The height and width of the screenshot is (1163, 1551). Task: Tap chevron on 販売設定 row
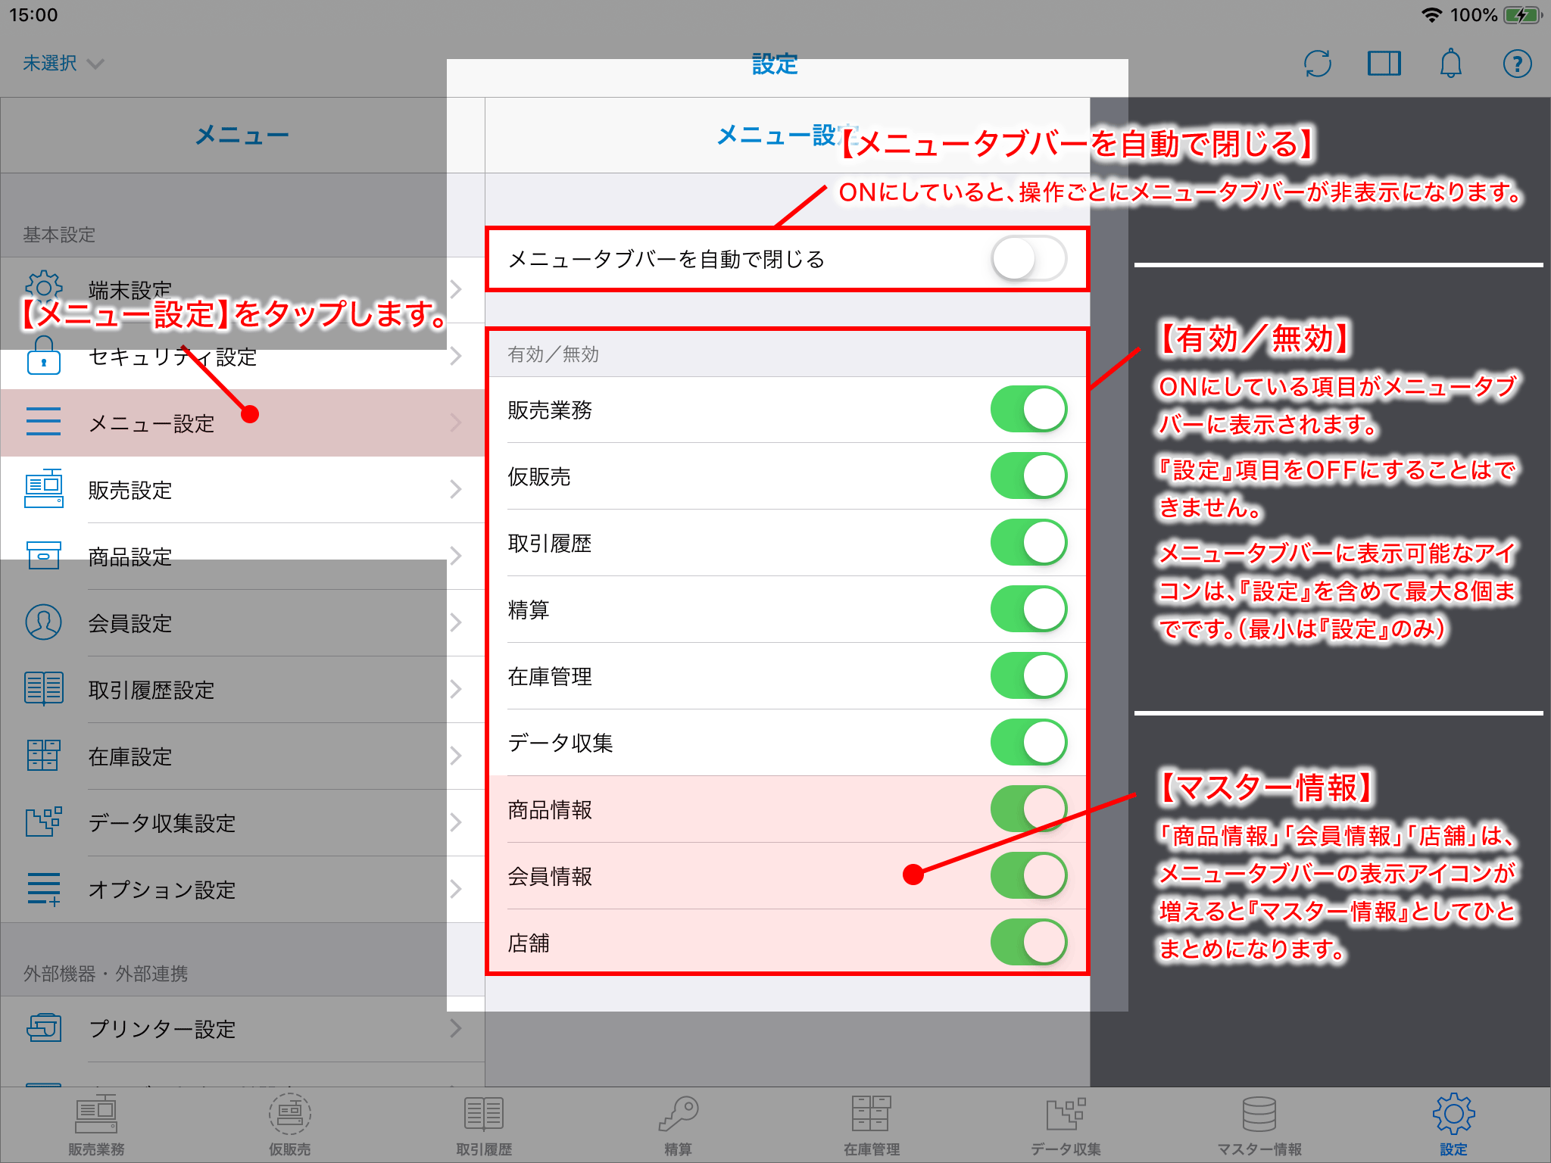[456, 488]
